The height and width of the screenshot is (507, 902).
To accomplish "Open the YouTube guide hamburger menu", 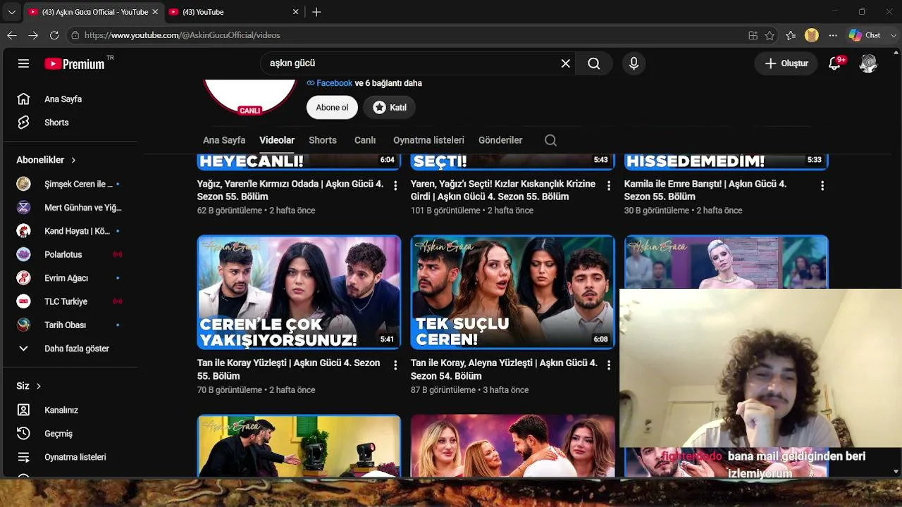I will pos(23,63).
